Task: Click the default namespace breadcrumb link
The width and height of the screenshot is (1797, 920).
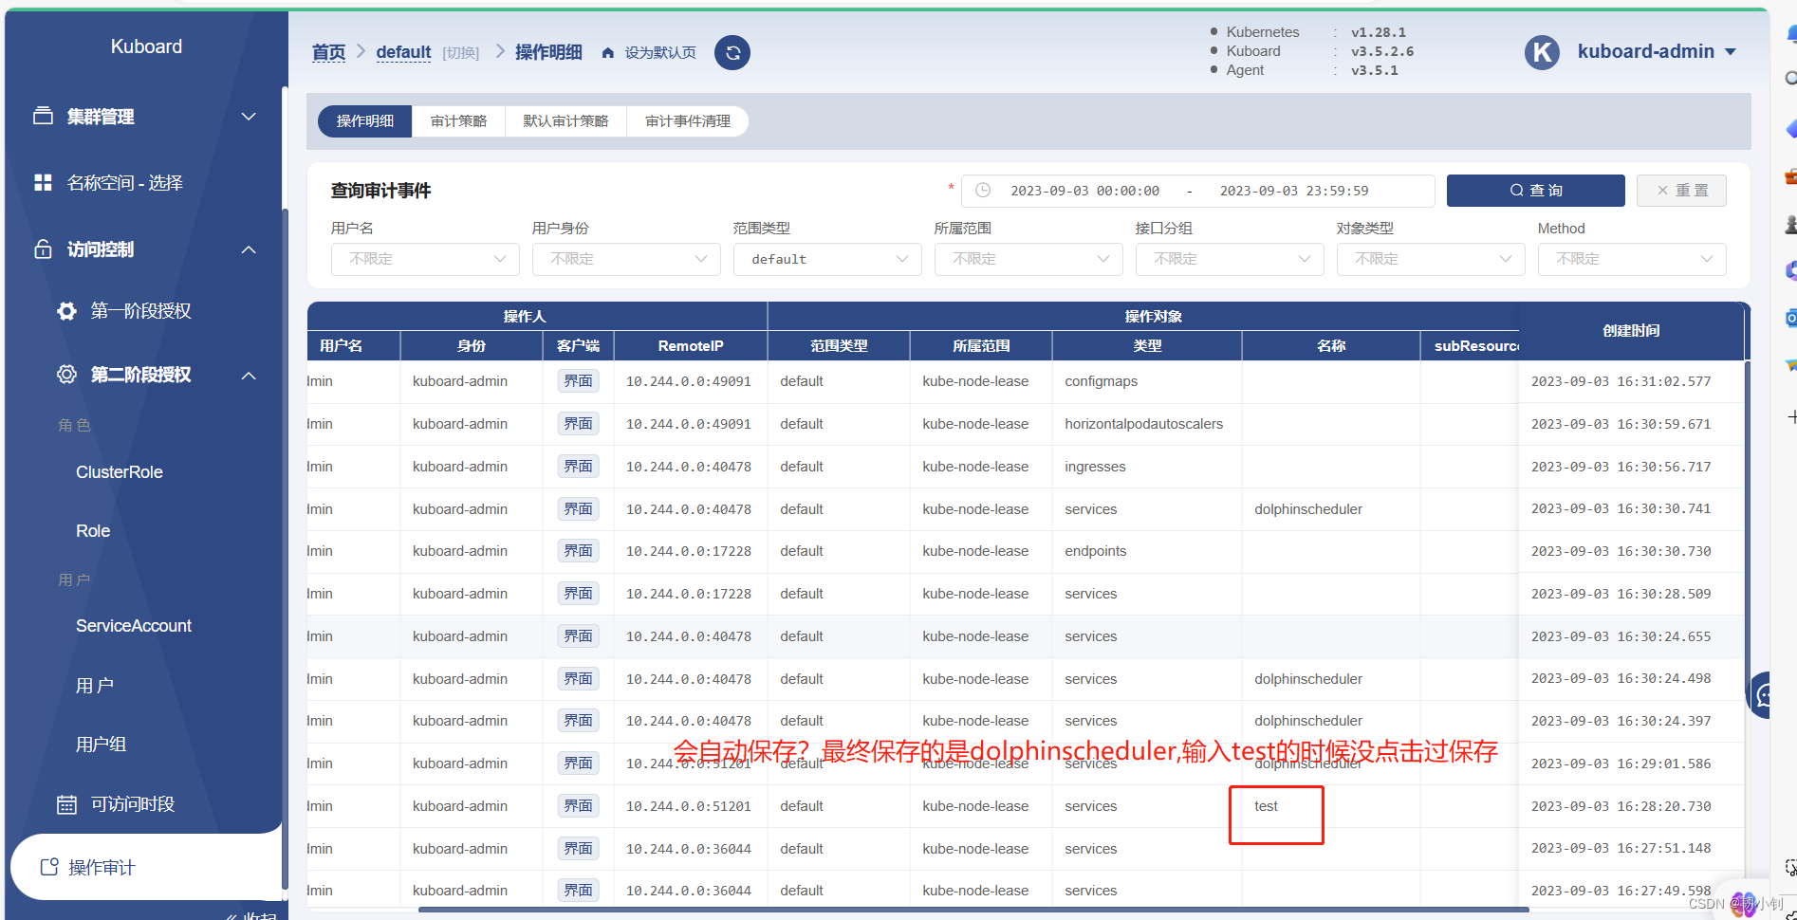Action: 403,52
